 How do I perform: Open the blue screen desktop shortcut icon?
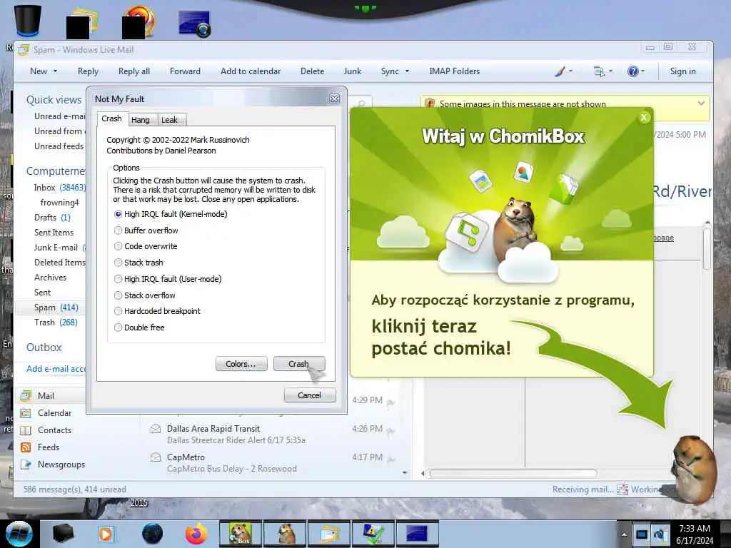(x=194, y=24)
